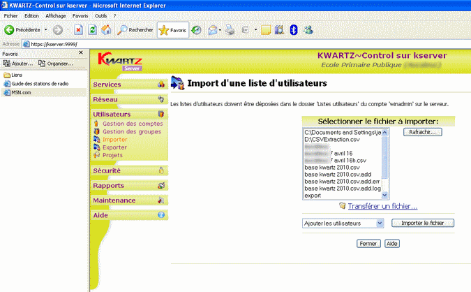This screenshot has width=471, height=292.
Task: Click the Gestion des comptes user icon
Action: click(x=96, y=123)
